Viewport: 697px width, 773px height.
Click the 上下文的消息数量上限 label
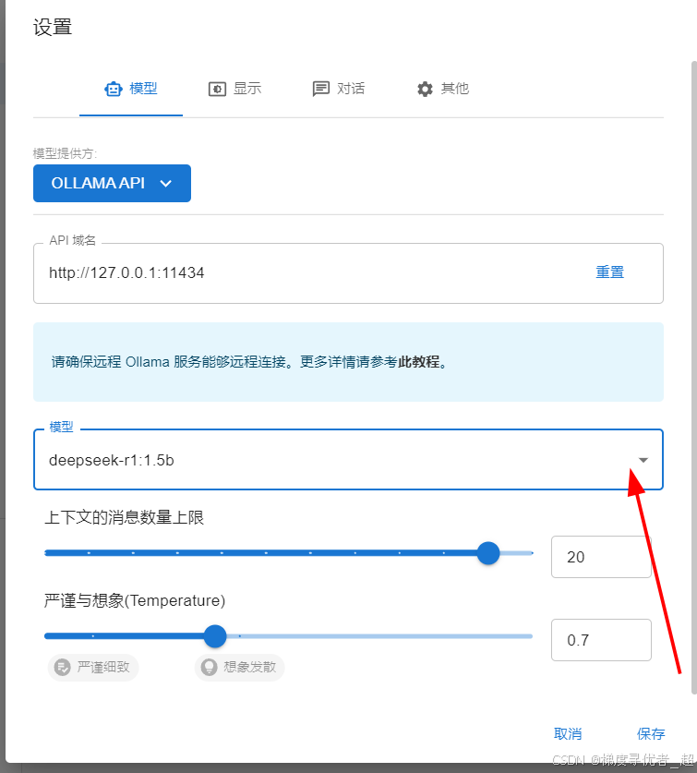[x=125, y=517]
